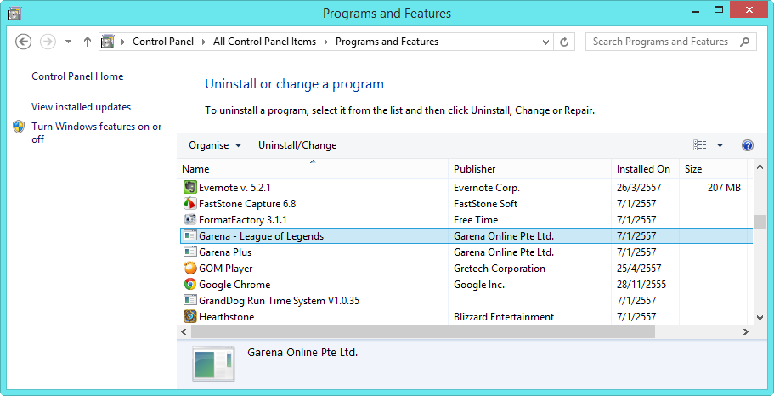The image size is (774, 396).
Task: Sort by the Size column header
Action: tap(714, 169)
